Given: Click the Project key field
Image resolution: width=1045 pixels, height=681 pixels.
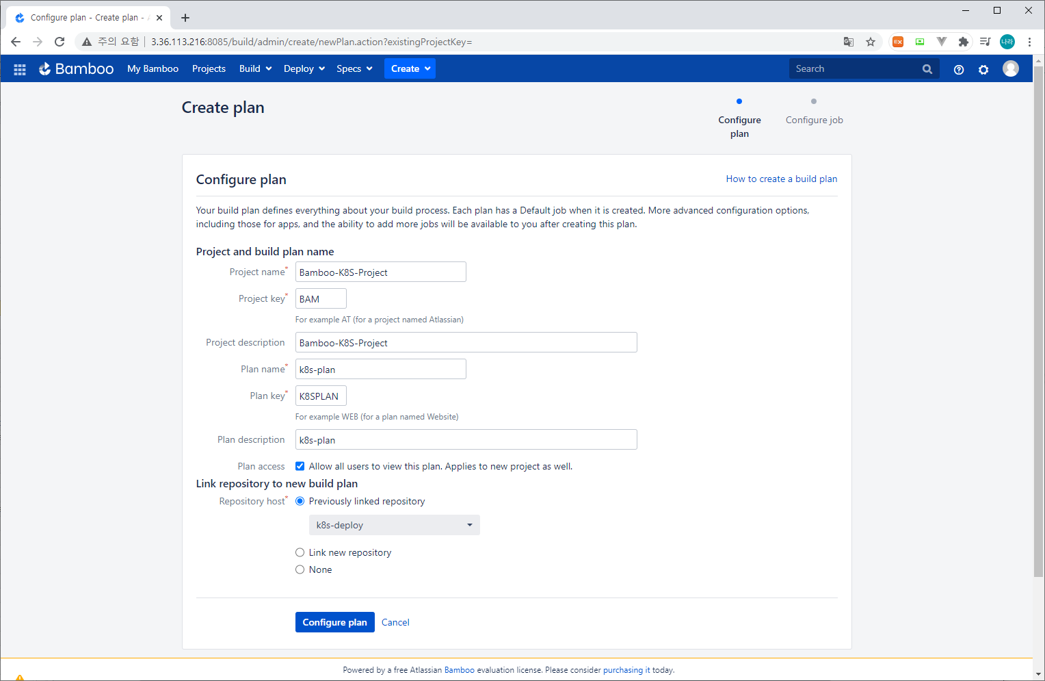Looking at the screenshot, I should tap(321, 298).
